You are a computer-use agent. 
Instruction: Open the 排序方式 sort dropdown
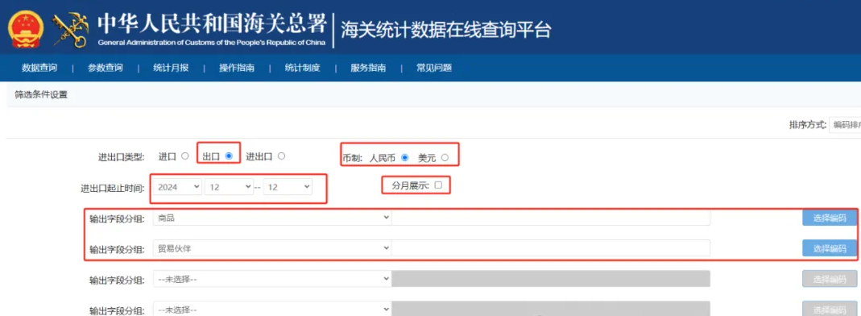click(845, 125)
